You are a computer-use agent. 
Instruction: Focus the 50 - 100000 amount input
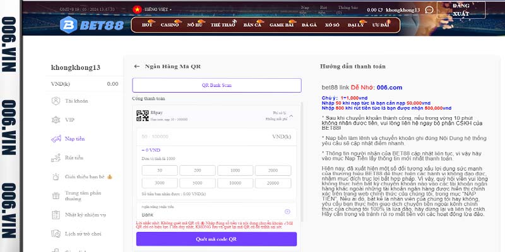216,137
